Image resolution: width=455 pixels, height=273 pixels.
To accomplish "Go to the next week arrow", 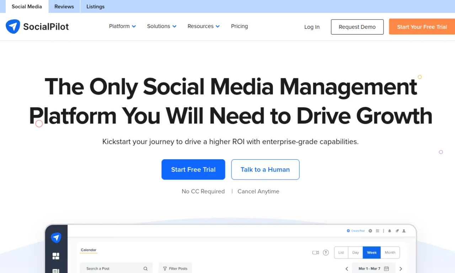I will tap(401, 269).
